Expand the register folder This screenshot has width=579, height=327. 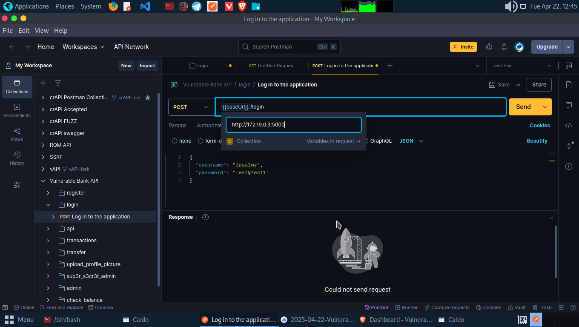tap(49, 193)
